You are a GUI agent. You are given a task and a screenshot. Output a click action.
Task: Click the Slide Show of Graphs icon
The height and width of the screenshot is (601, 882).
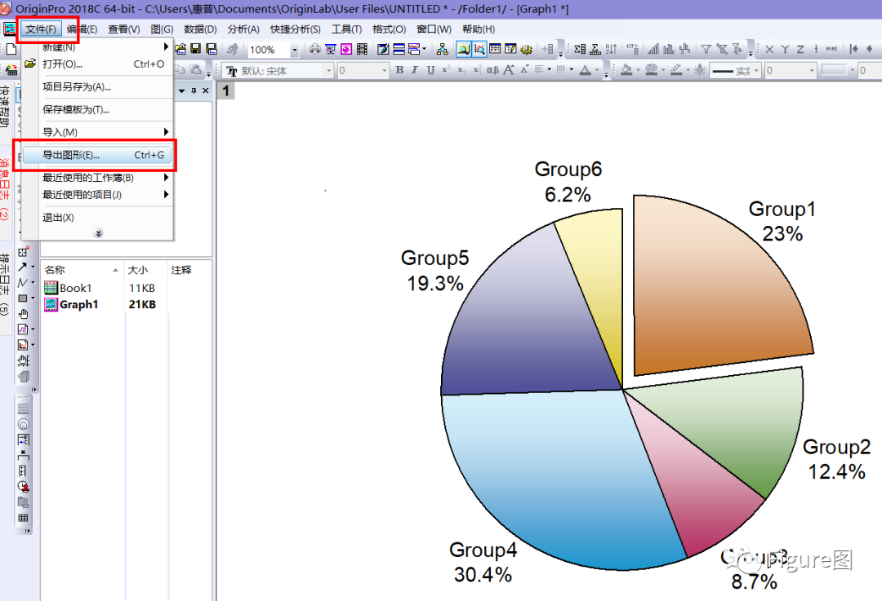331,50
